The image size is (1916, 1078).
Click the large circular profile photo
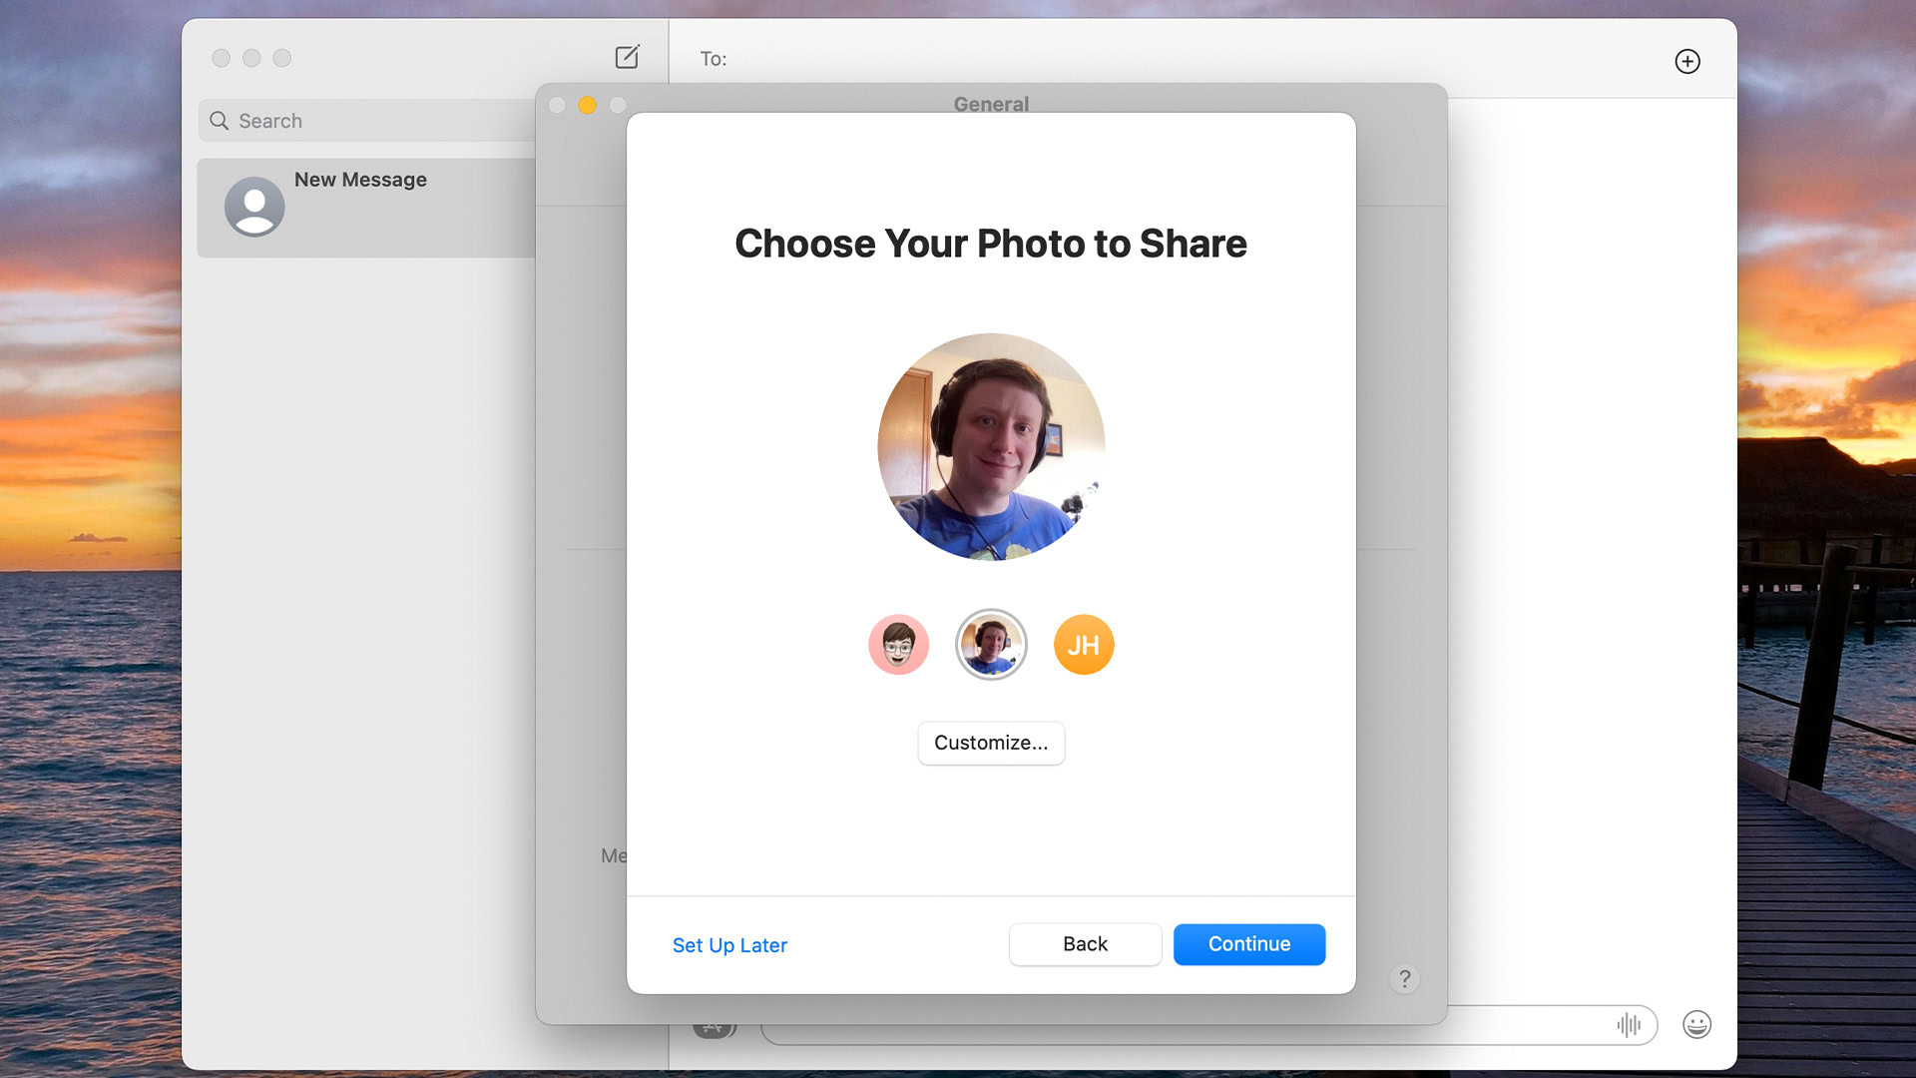(x=991, y=446)
